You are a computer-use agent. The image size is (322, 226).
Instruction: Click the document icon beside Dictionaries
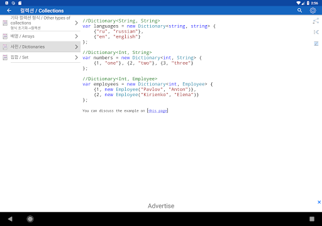[5, 47]
